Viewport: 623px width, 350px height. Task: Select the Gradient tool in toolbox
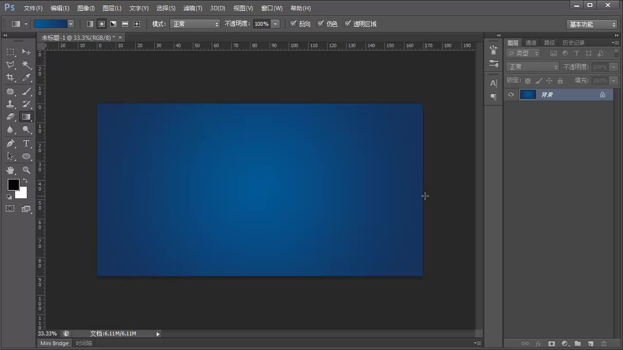[26, 117]
